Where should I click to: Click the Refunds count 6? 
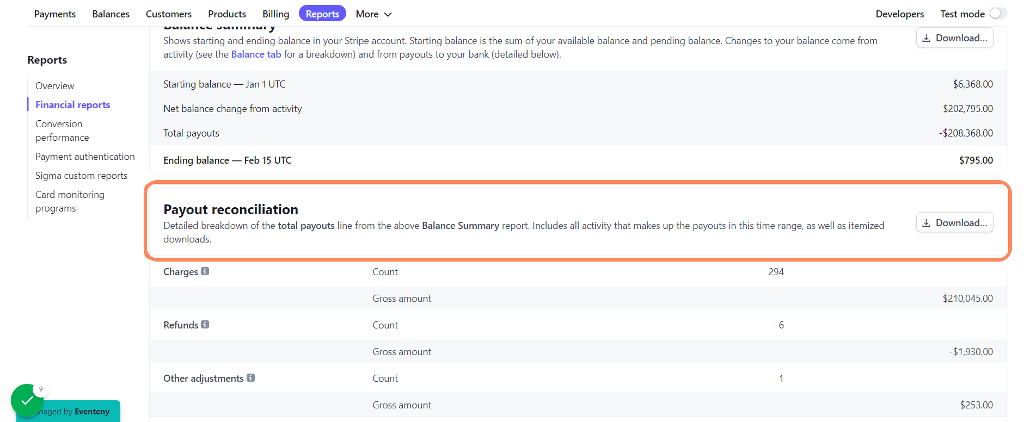pyautogui.click(x=781, y=325)
